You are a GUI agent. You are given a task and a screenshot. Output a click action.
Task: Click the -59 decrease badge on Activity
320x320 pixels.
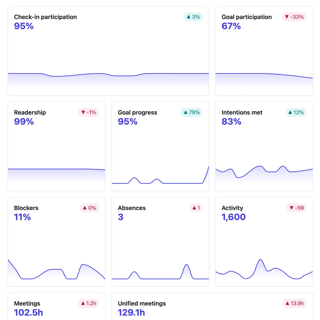coord(297,208)
